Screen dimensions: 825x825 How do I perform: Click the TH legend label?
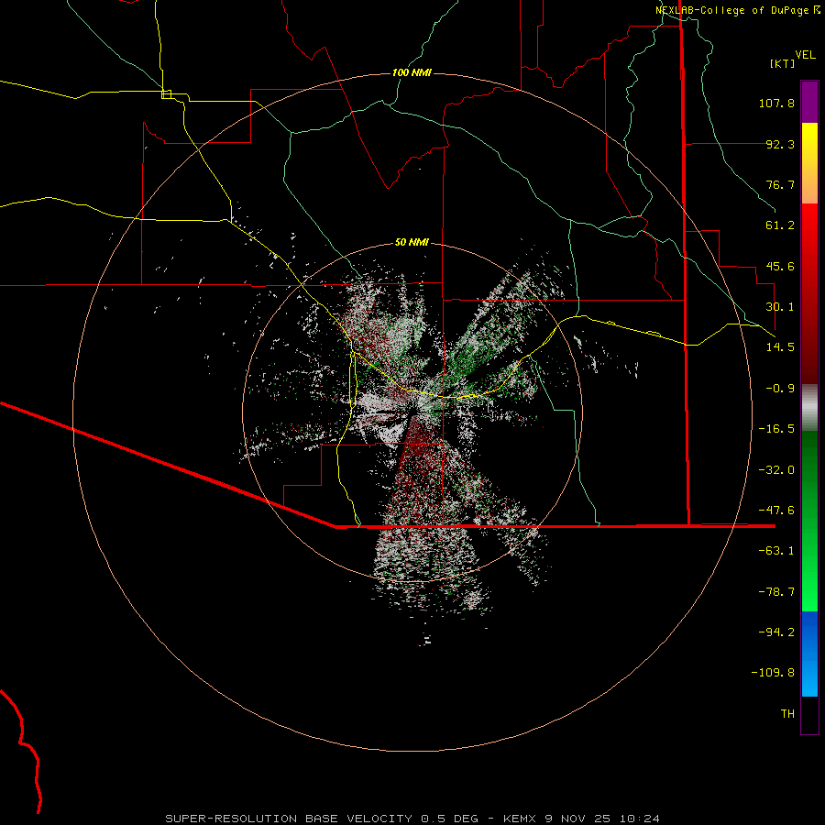coord(787,714)
